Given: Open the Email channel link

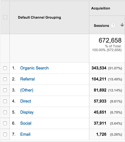Looking at the screenshot, I should 25,134.
